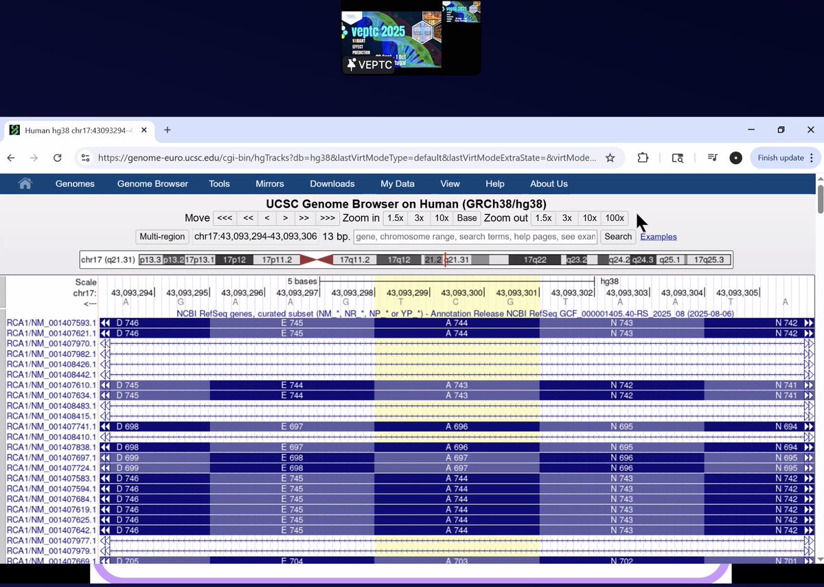Image resolution: width=824 pixels, height=587 pixels.
Task: Bookmark the page via the star icon
Action: (610, 157)
